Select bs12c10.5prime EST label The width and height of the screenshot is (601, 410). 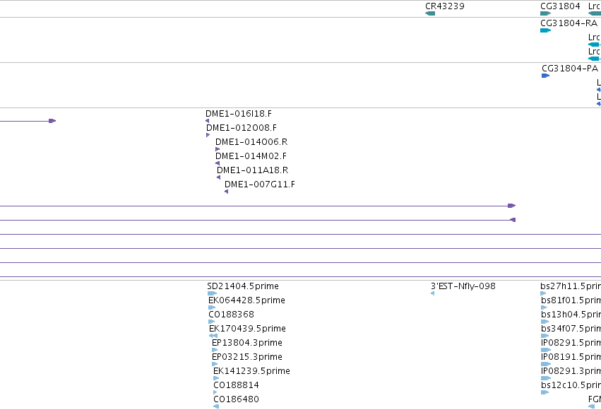(571, 385)
